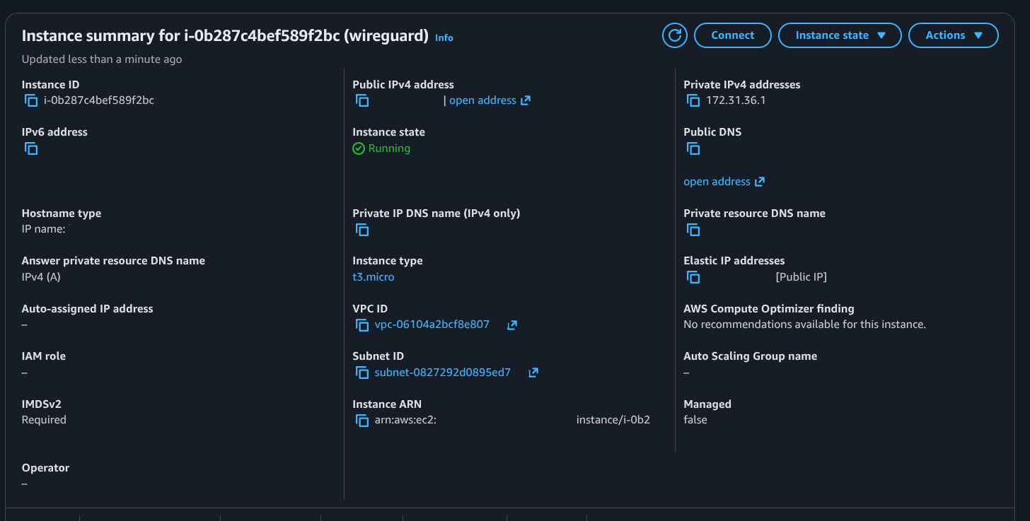Select the [Public IP] label text
This screenshot has height=521, width=1030.
click(x=802, y=277)
